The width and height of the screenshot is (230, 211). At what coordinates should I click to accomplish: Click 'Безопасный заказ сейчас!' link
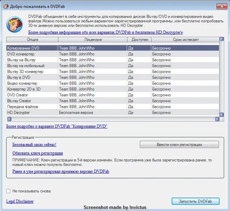(34, 145)
